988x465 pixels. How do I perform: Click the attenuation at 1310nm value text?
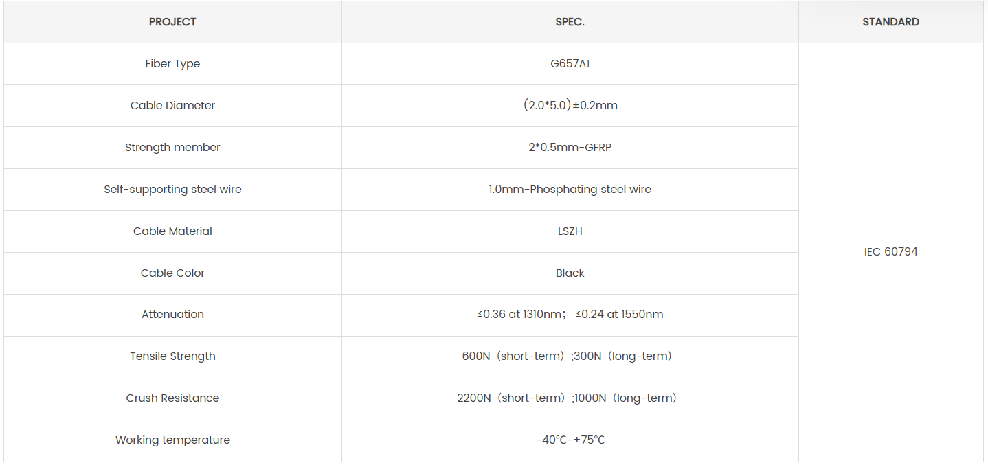coord(521,315)
